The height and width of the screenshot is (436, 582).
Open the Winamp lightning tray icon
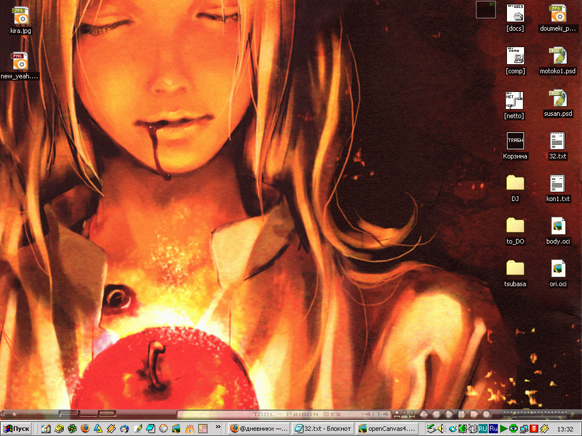(x=544, y=429)
